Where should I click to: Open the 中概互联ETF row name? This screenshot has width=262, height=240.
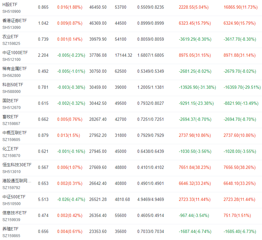tap(14, 133)
